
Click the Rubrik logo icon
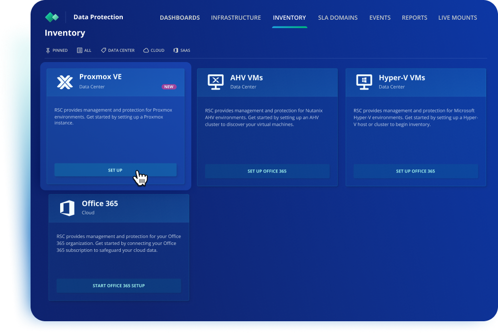tap(51, 16)
